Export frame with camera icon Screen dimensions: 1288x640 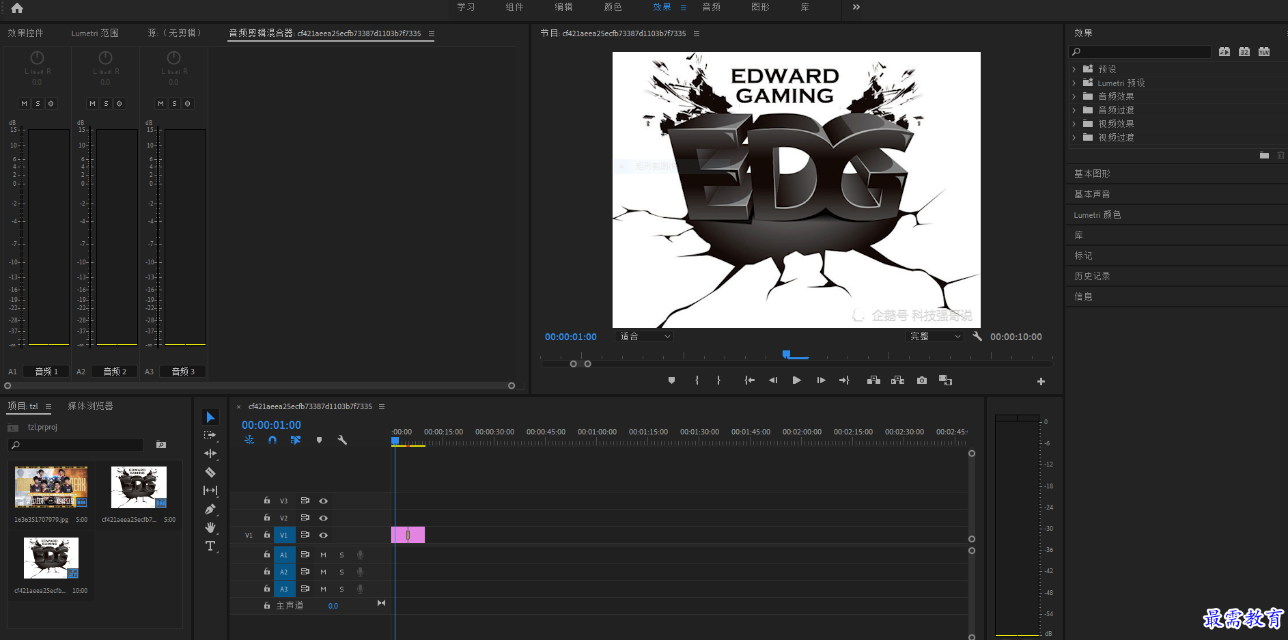922,380
